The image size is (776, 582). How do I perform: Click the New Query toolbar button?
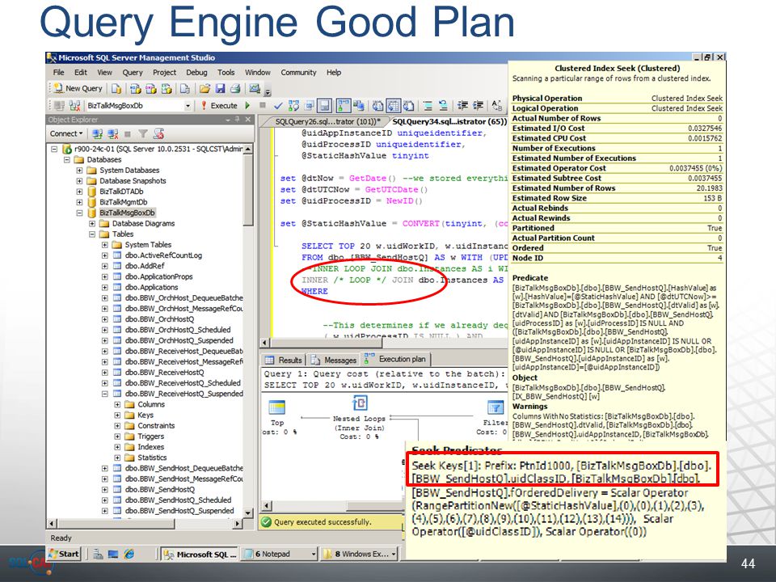[x=78, y=89]
